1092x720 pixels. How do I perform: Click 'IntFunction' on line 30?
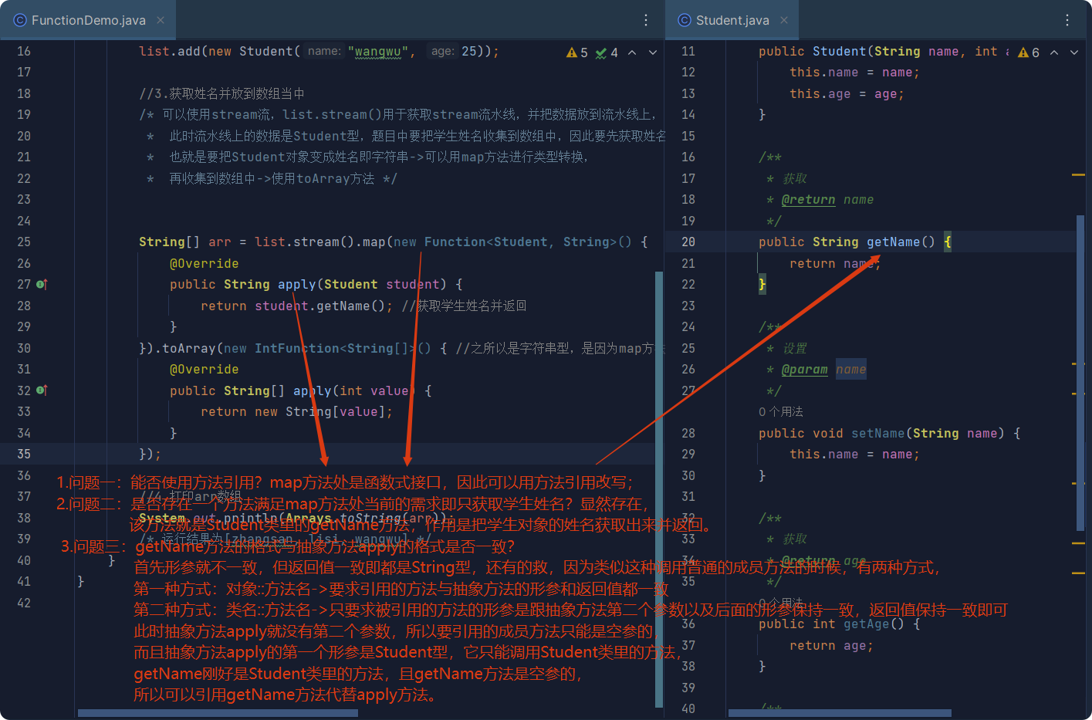(x=297, y=349)
